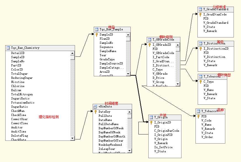Viewport: 241px width, 162px height.
Task: Click the T_TobaccoV table icon above V_Code
Action: pyautogui.click(x=199, y=111)
